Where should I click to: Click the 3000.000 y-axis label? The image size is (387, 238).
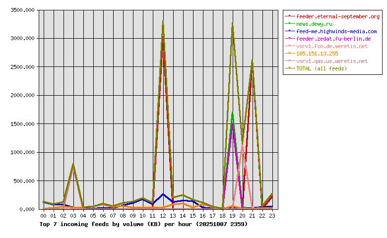[x=22, y=39]
